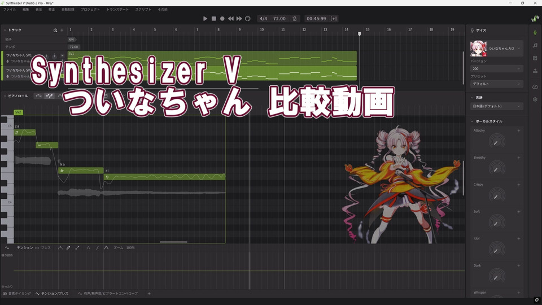Click the 72.00 marker in テンポ row
Image resolution: width=542 pixels, height=305 pixels.
tap(73, 47)
